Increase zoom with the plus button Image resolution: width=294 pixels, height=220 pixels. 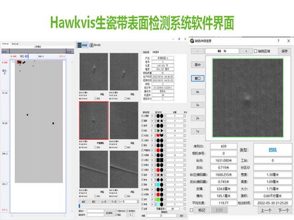click(x=246, y=51)
